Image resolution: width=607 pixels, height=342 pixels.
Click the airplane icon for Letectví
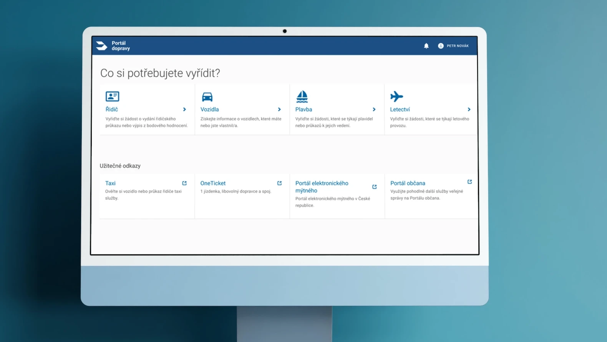coord(396,96)
